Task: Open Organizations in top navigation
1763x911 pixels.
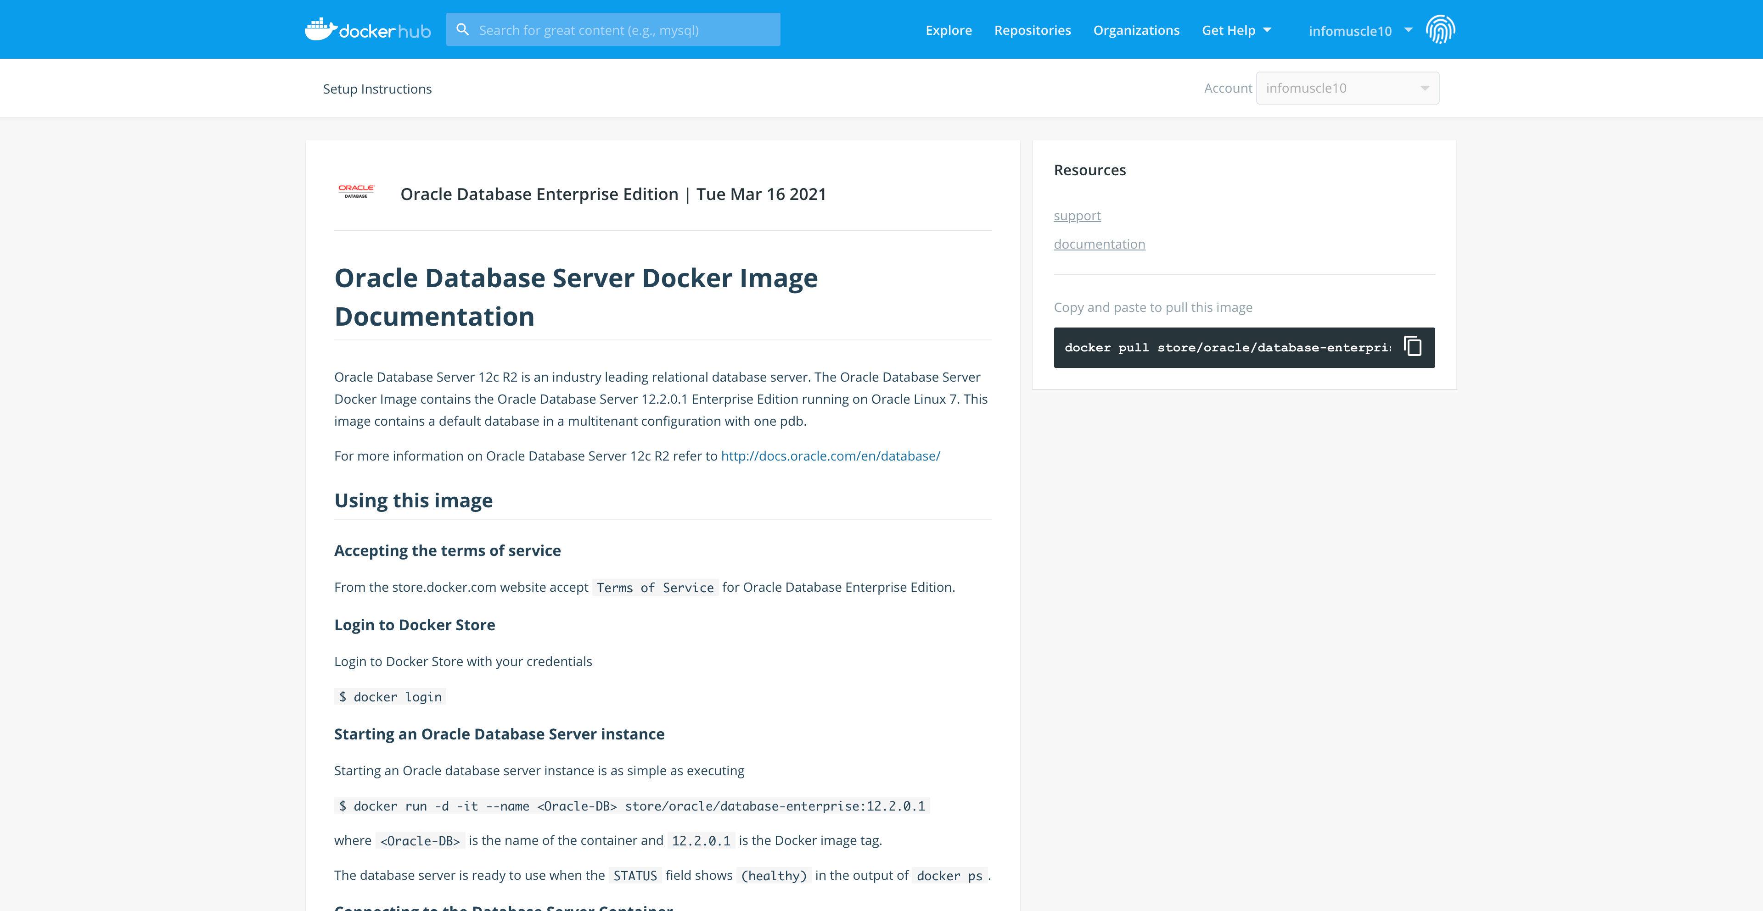Action: pos(1136,30)
